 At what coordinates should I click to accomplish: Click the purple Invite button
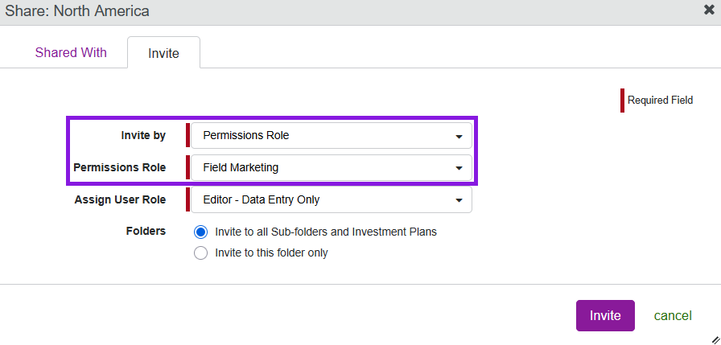pos(605,315)
